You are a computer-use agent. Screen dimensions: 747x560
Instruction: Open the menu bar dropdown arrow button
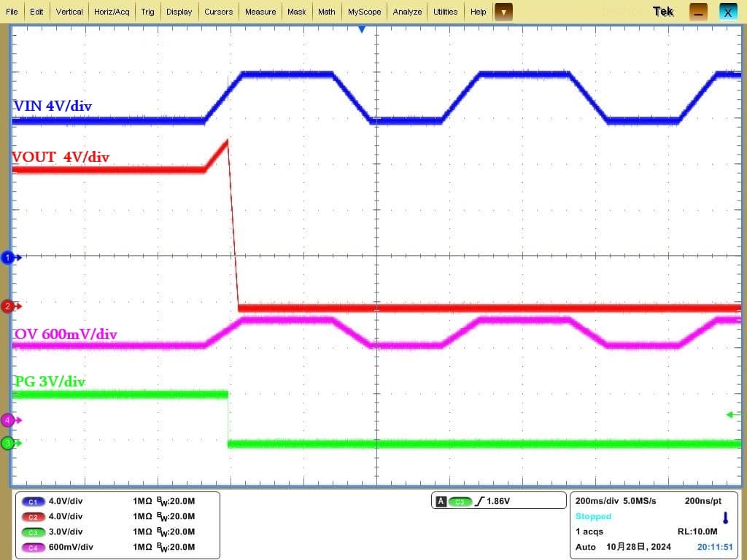click(503, 12)
